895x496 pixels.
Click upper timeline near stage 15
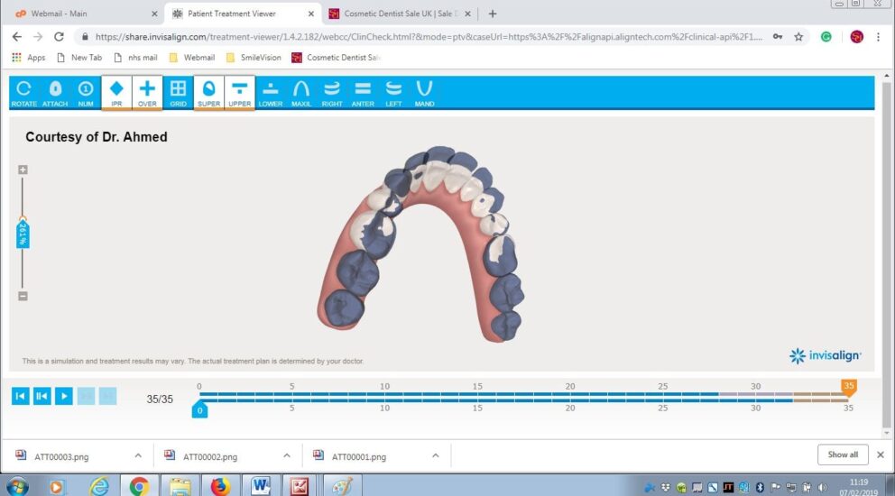pyautogui.click(x=477, y=394)
